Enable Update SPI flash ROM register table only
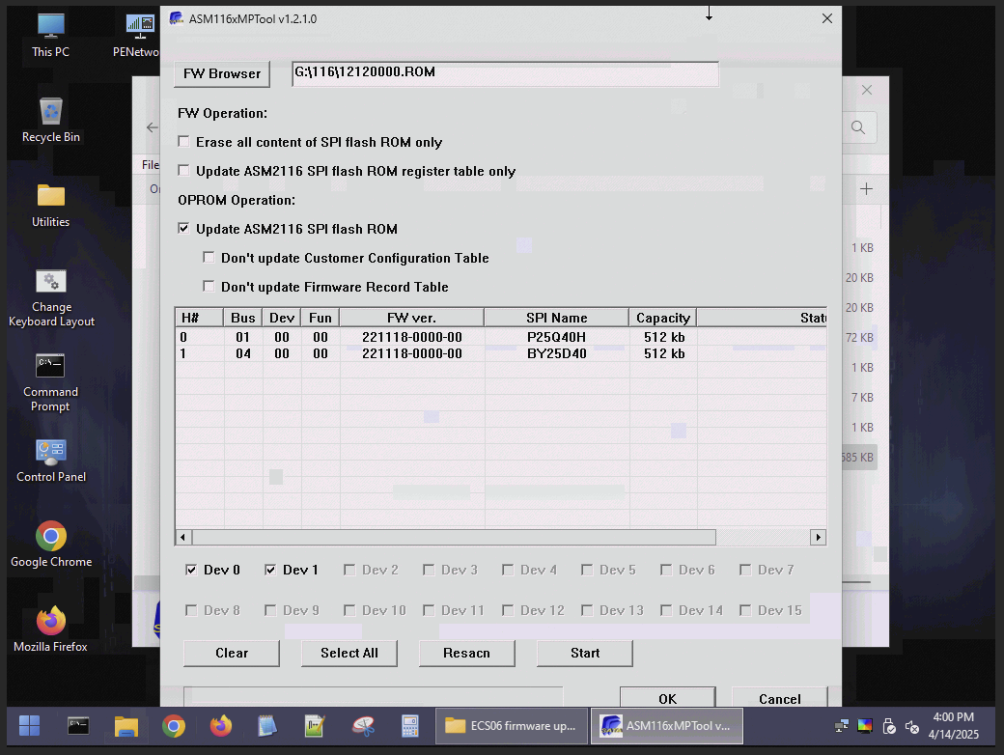 (x=184, y=170)
